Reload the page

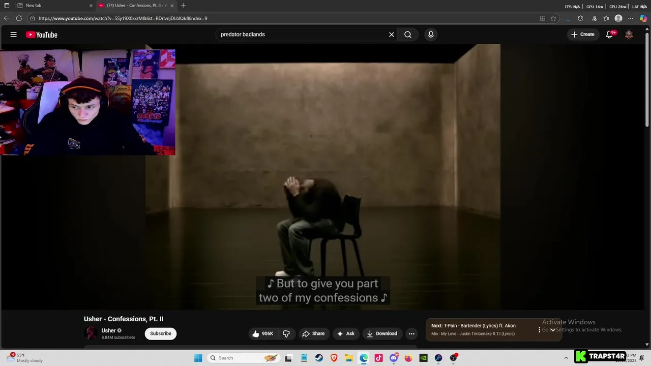click(x=19, y=18)
